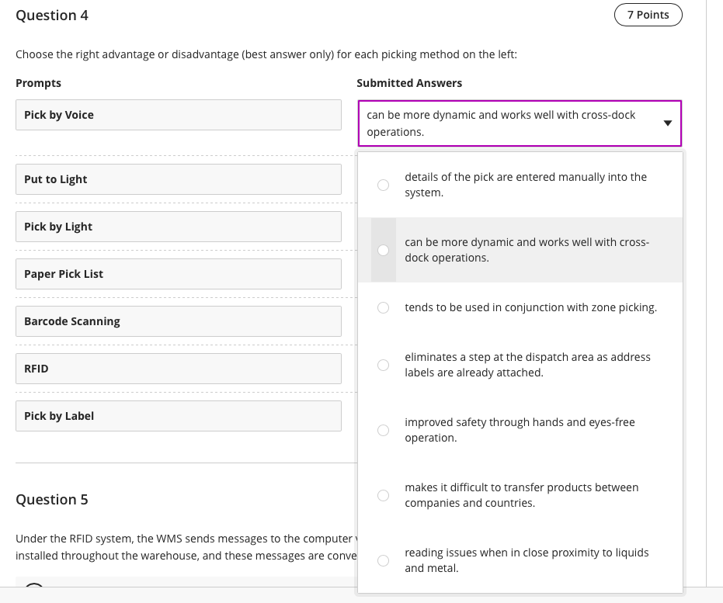The width and height of the screenshot is (723, 603).
Task: Click the Put to Light prompt
Action: [179, 178]
